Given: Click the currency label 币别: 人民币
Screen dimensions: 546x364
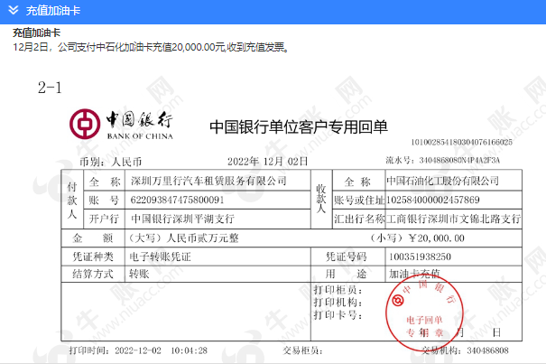Looking at the screenshot, I should pos(111,162).
